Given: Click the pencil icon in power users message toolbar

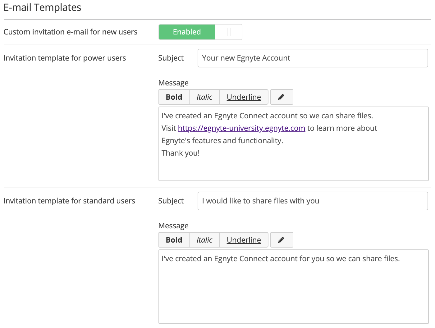Looking at the screenshot, I should coord(282,97).
